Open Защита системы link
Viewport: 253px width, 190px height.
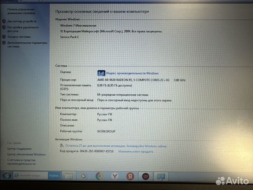[x=19, y=37]
